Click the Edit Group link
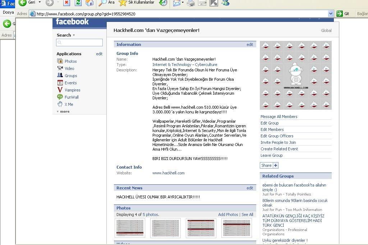Screen dimensions: 368x245 (270, 123)
